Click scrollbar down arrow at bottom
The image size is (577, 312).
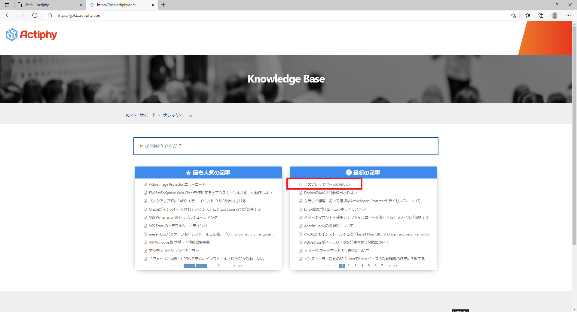pos(575,309)
